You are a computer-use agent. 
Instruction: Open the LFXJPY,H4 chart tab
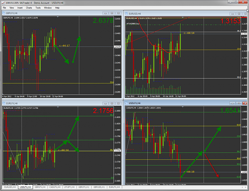pyautogui.click(x=69, y=187)
